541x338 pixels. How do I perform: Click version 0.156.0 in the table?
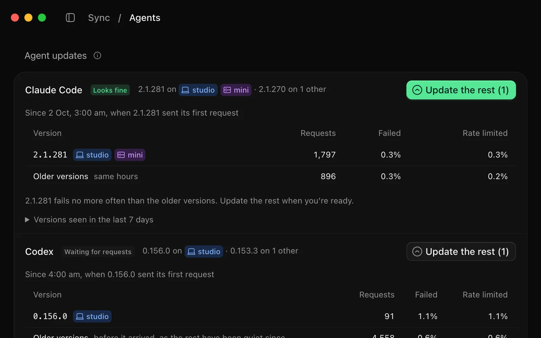pyautogui.click(x=50, y=316)
